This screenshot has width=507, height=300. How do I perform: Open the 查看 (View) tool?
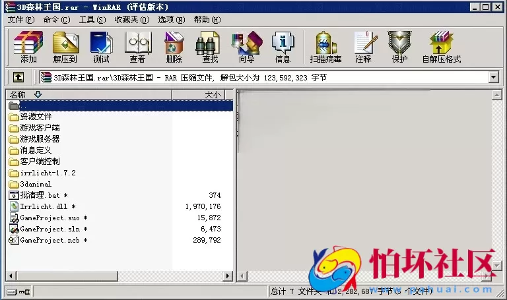point(137,47)
